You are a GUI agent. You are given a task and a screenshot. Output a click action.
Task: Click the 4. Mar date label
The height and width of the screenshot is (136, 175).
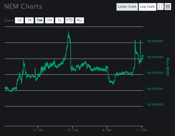click(x=107, y=130)
